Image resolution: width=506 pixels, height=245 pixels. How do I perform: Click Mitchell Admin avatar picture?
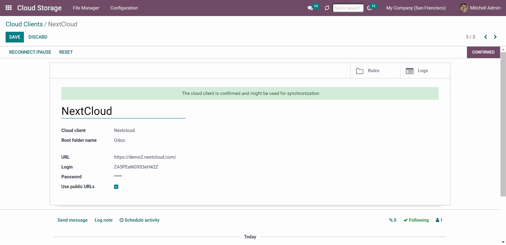[x=464, y=8]
